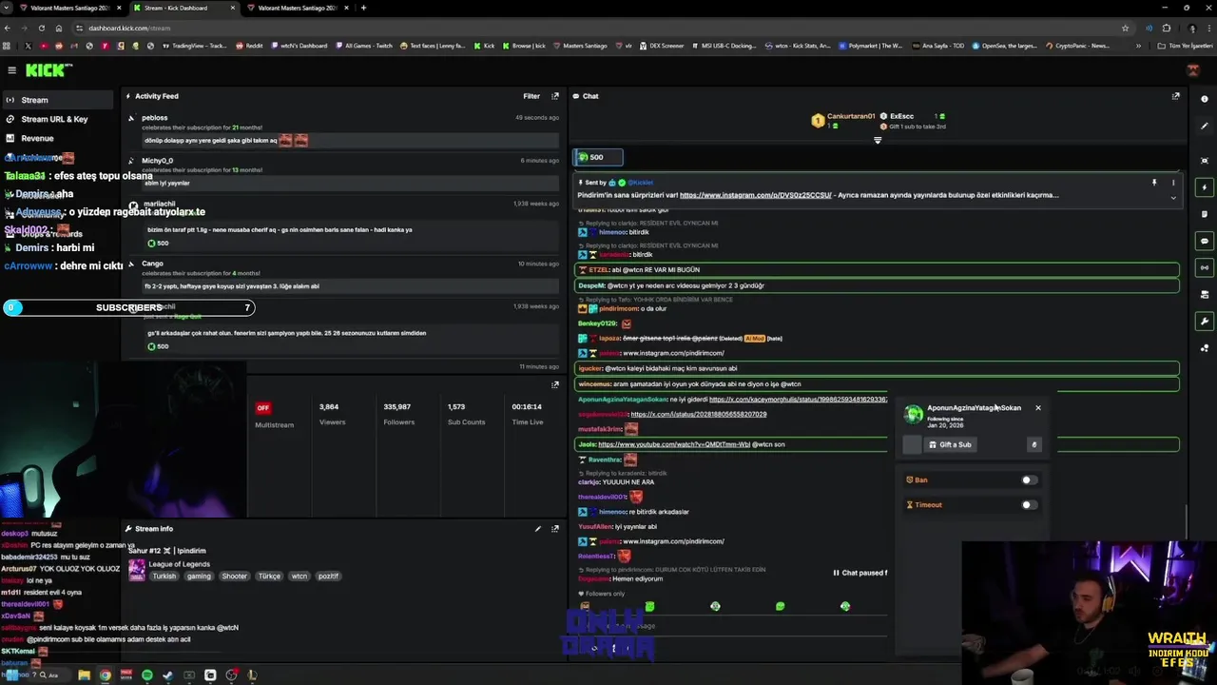
Task: Click the Multistream OFF toggle
Action: pos(263,408)
